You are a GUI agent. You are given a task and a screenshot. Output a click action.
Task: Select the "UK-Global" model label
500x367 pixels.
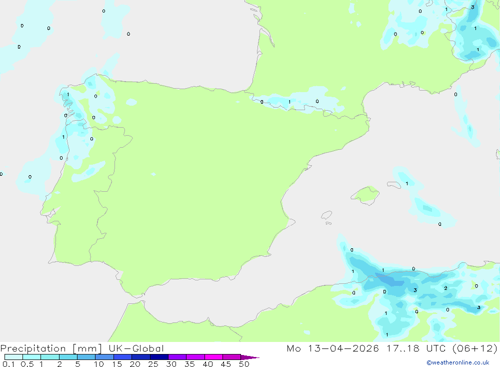coord(136,348)
